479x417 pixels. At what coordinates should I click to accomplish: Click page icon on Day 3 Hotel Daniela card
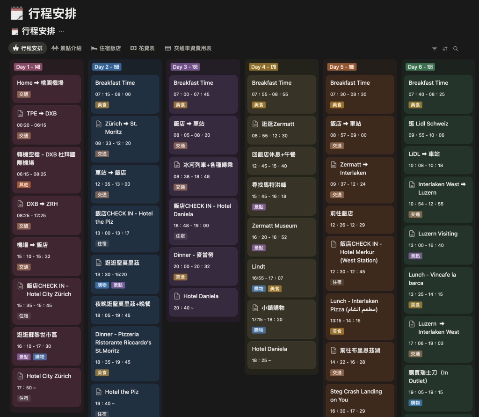177,296
